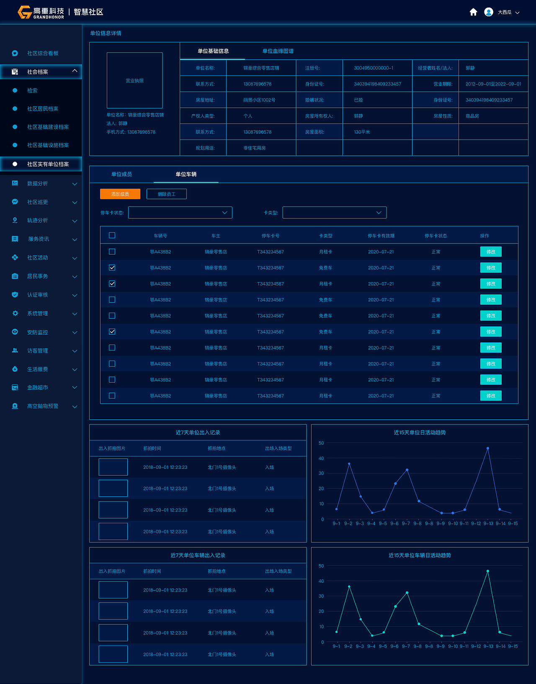Click the 社会档案 archive icon
536x684 pixels.
(x=15, y=72)
